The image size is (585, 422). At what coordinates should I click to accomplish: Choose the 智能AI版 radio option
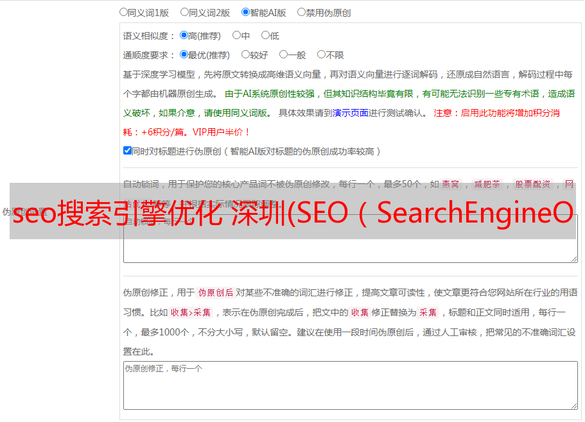click(245, 12)
